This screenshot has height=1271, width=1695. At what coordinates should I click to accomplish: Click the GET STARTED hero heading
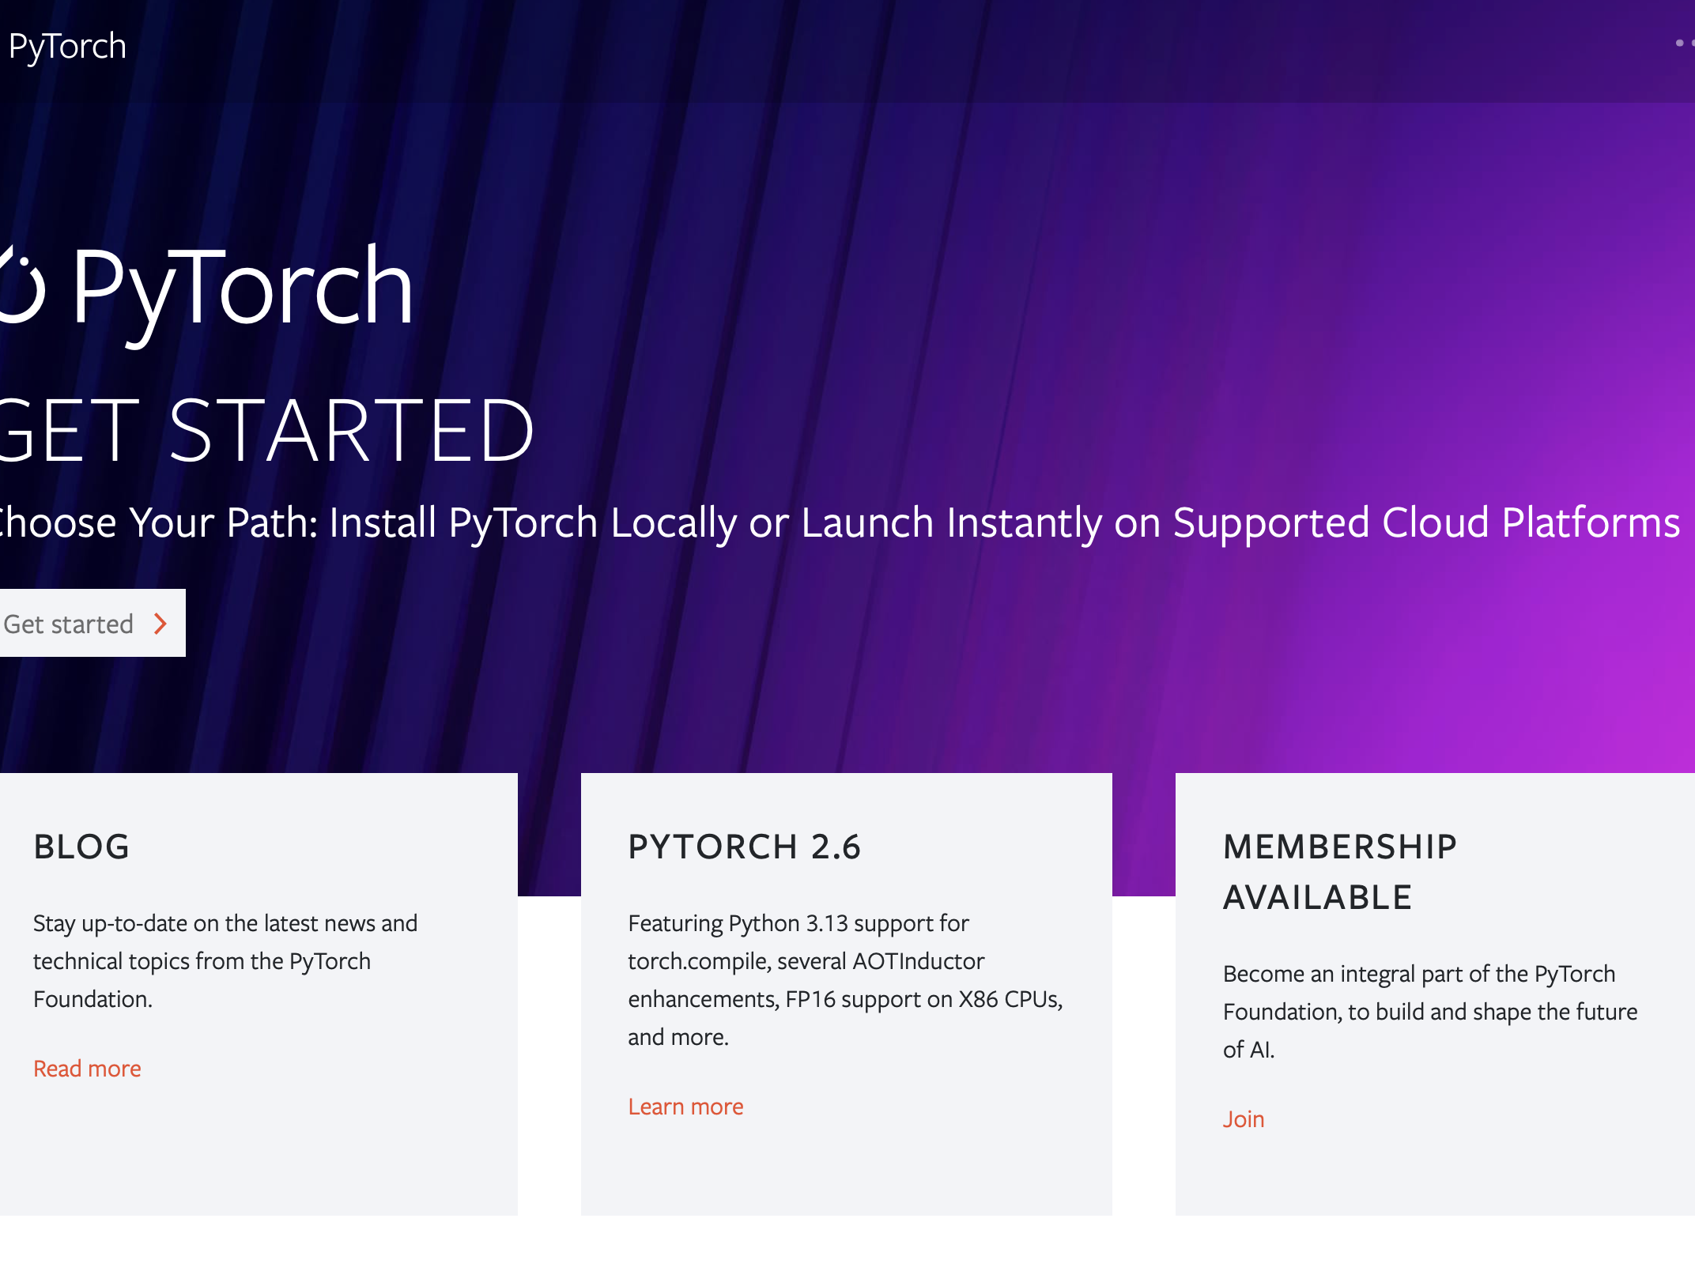point(267,431)
